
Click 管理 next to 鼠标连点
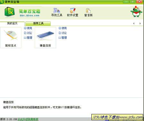pos(28,38)
